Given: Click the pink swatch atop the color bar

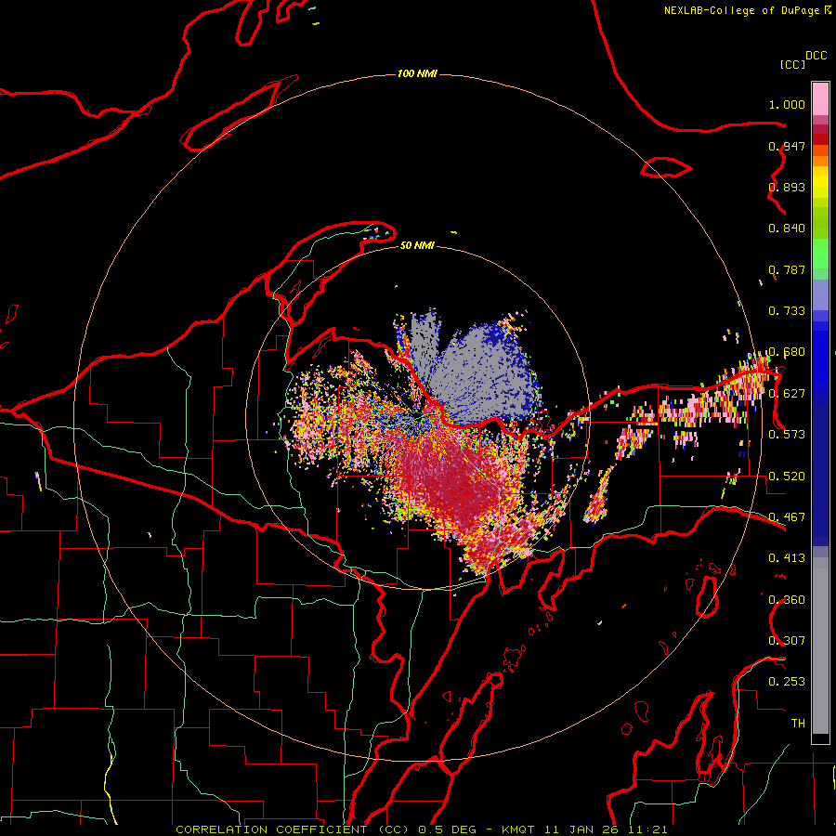Looking at the screenshot, I should 820,99.
